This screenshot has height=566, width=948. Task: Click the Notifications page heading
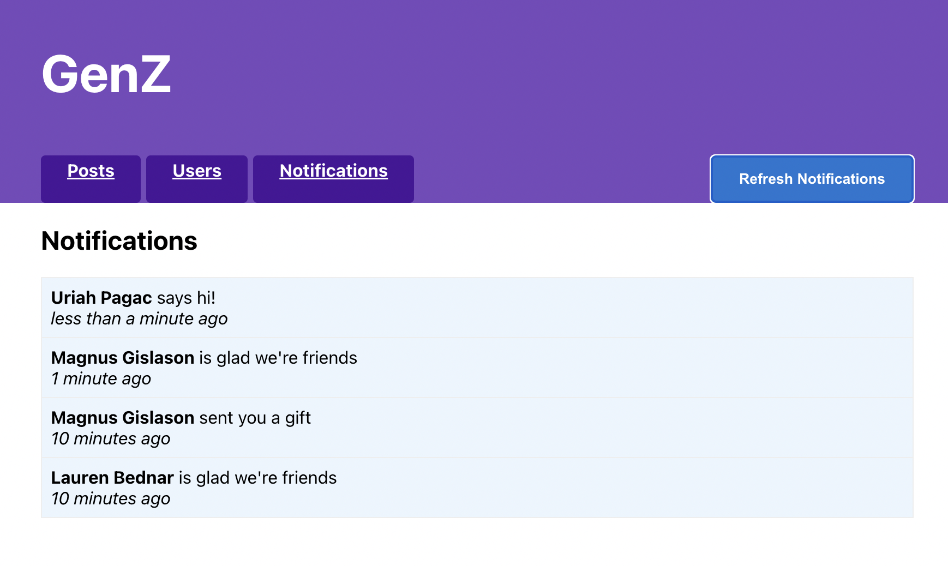pos(119,241)
